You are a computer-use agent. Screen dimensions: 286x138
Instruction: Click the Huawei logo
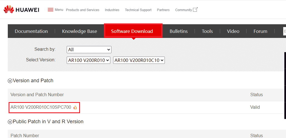[21, 9]
